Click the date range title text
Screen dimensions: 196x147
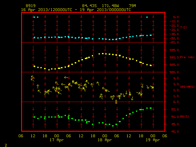pyautogui.click(x=76, y=10)
